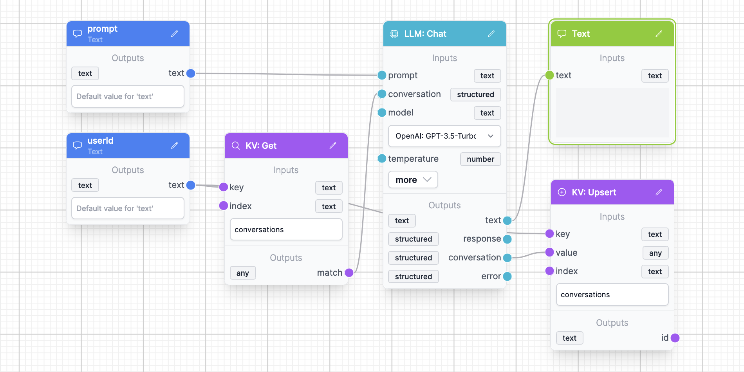This screenshot has width=744, height=372.
Task: Edit the KV: Upsert node name
Action: [x=659, y=192]
